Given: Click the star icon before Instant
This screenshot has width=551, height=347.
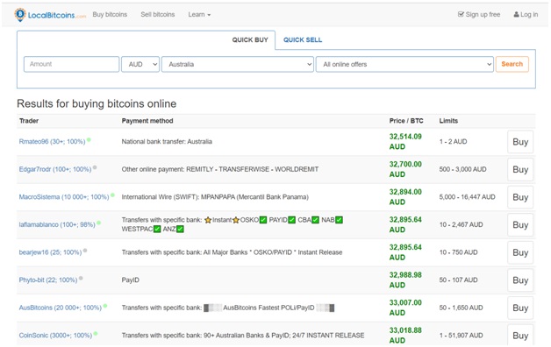Looking at the screenshot, I should point(208,220).
